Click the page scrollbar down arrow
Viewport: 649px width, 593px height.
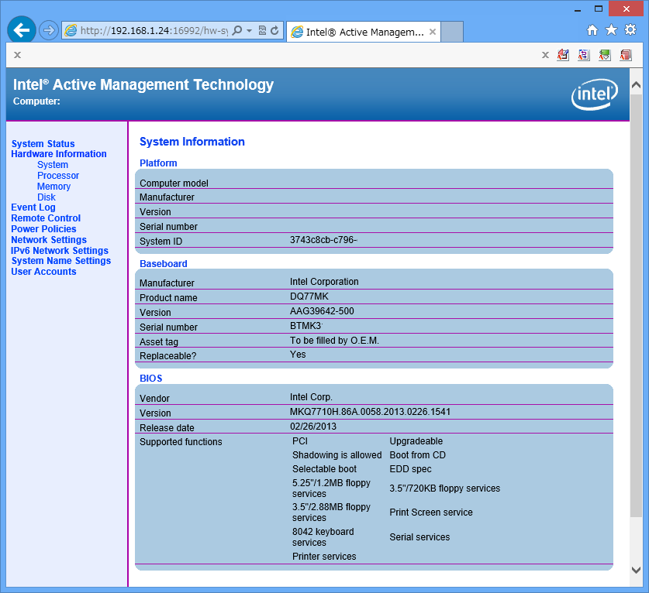coord(636,570)
